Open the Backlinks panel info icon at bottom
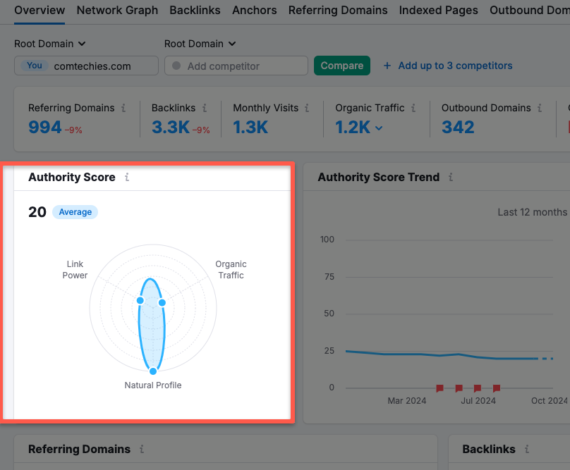The image size is (570, 470). (527, 450)
